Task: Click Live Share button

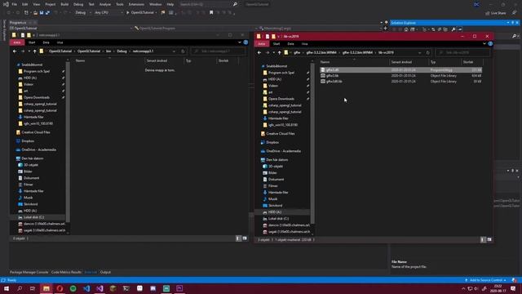Action: click(496, 13)
